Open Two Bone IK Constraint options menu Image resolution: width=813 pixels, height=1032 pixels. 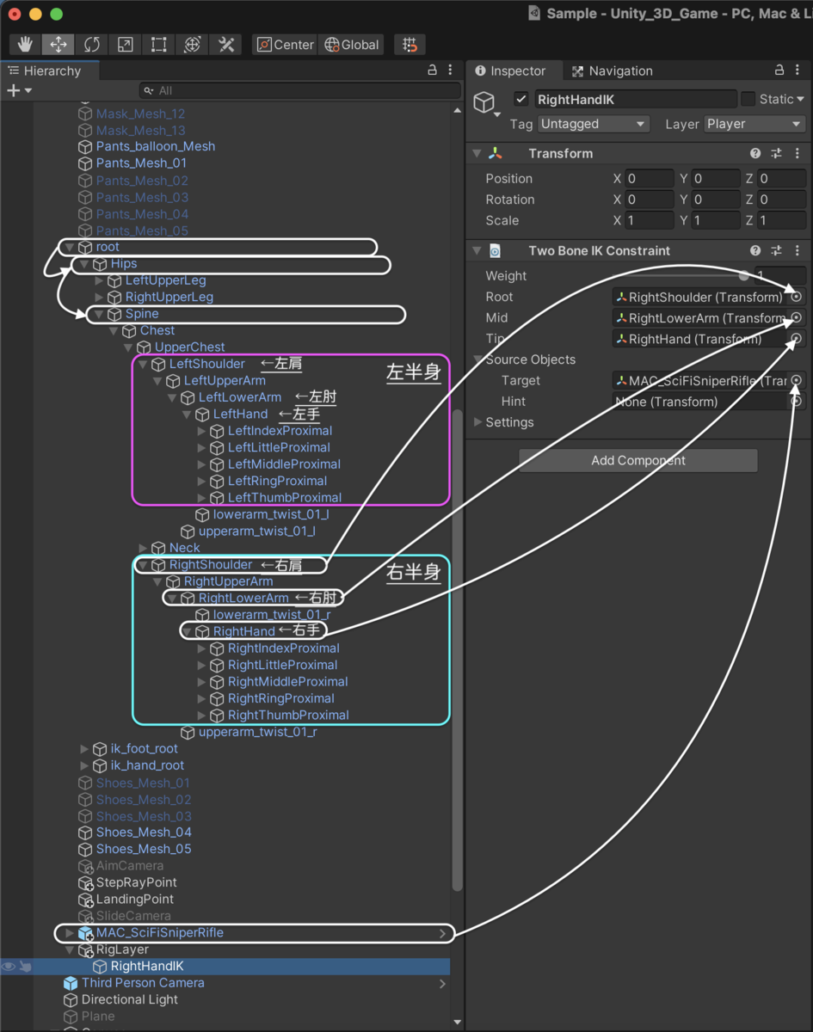tap(798, 251)
